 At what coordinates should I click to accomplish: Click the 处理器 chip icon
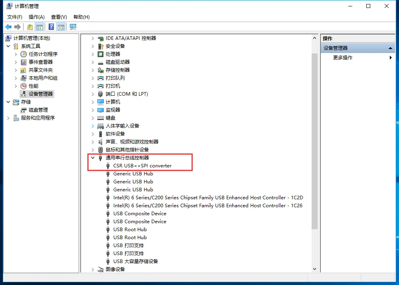101,54
